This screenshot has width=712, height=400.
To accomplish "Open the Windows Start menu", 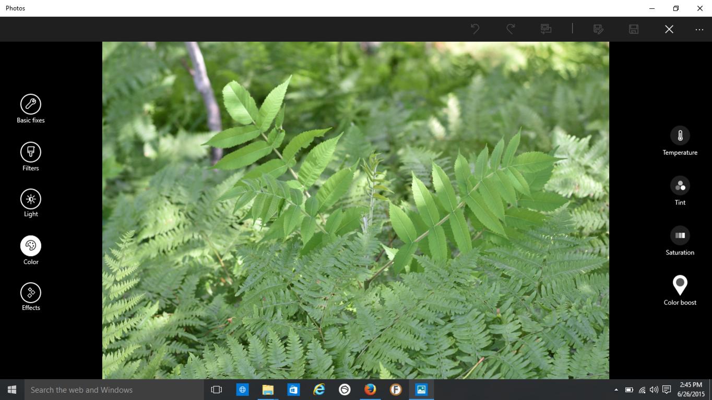I will 12,390.
